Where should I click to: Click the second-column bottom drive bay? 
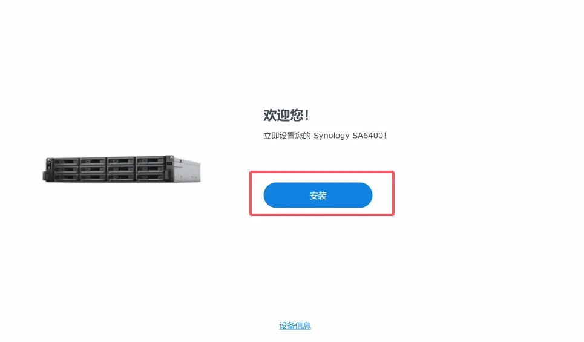(x=93, y=177)
